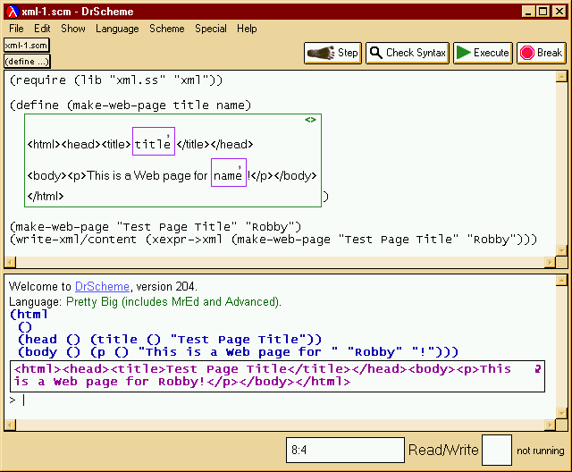
Task: Open the Language menu
Action: (x=117, y=29)
